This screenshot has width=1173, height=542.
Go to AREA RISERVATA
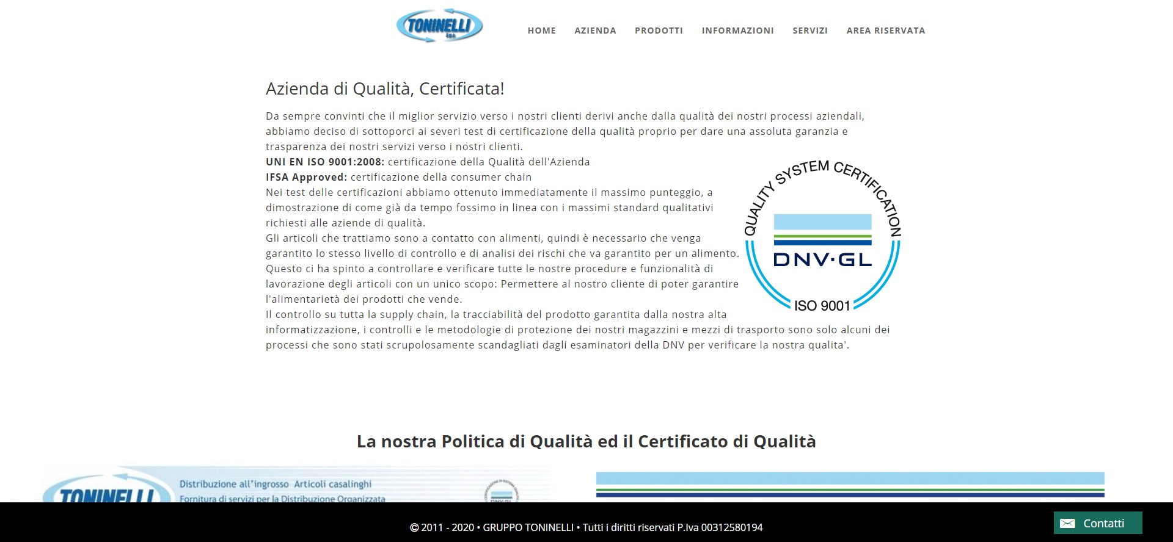[885, 31]
